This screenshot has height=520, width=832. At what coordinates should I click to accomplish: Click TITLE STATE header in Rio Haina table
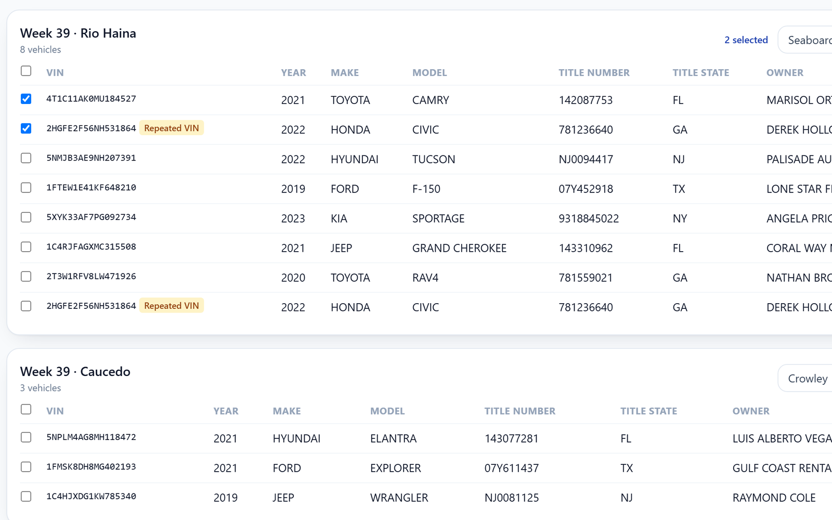701,73
